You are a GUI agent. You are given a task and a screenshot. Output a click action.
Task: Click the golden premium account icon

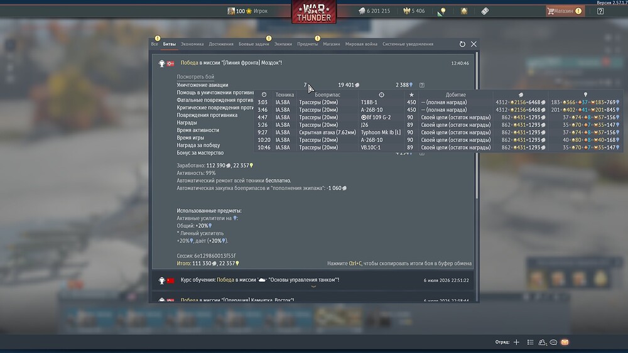[x=464, y=11]
